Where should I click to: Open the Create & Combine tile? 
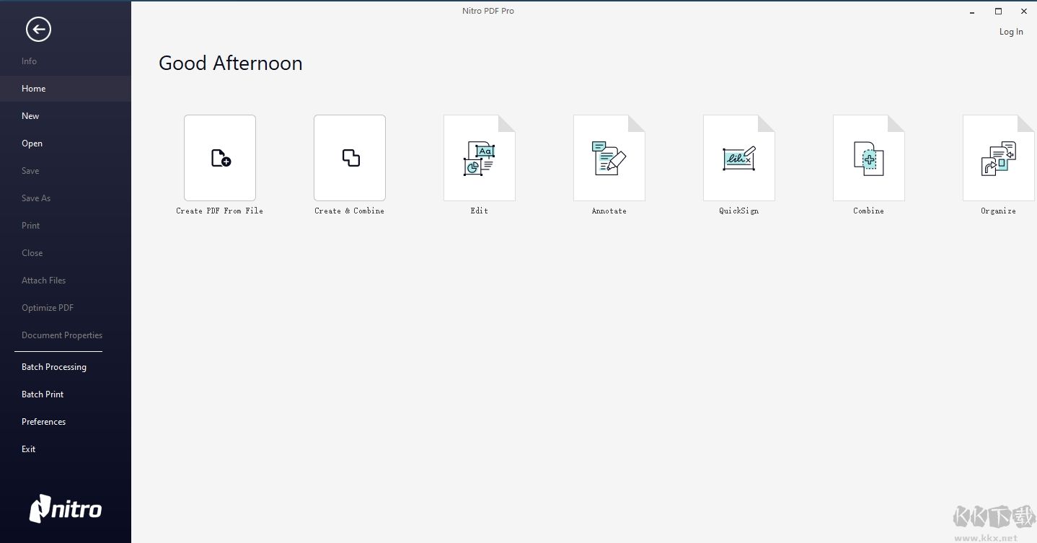[350, 158]
